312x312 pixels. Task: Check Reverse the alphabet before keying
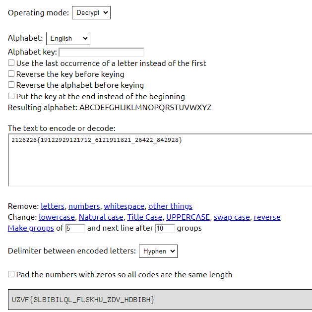(11, 85)
